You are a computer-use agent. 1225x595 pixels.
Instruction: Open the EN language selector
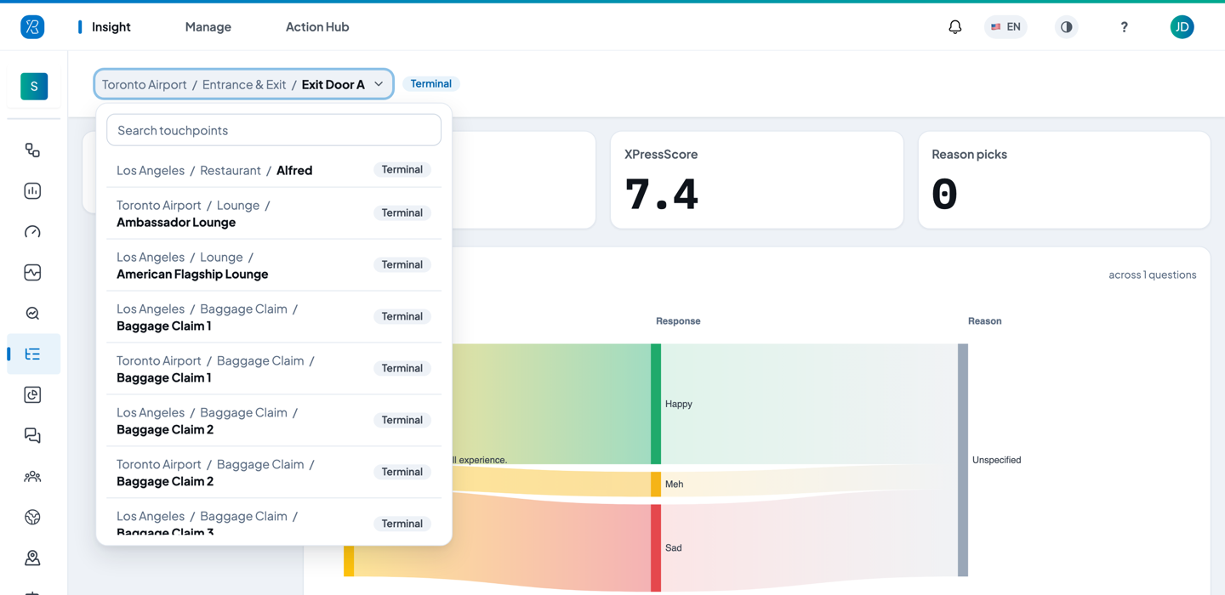click(x=1006, y=27)
